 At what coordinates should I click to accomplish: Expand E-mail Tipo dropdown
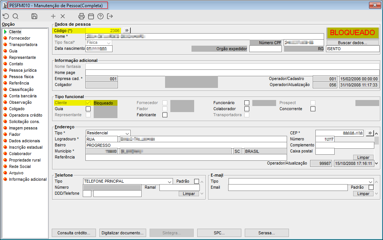pos(371,182)
